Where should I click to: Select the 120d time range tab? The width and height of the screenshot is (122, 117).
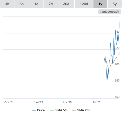click(84, 4)
